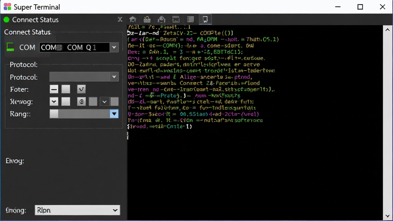This screenshot has height=221, width=393.
Task: Open dark chevron dropdown in Xewog row
Action: pos(104,101)
